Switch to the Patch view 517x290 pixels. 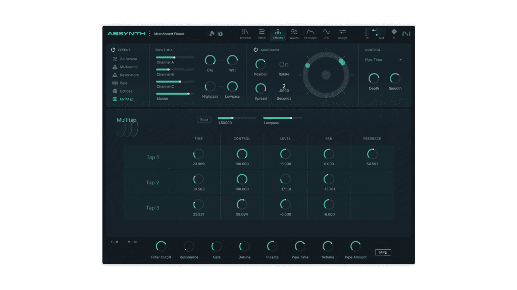click(x=262, y=34)
